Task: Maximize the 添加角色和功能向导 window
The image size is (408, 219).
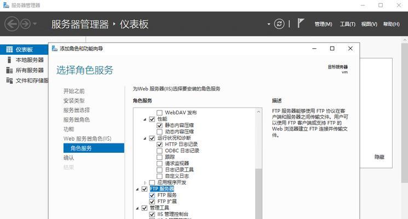Action: coord(332,48)
